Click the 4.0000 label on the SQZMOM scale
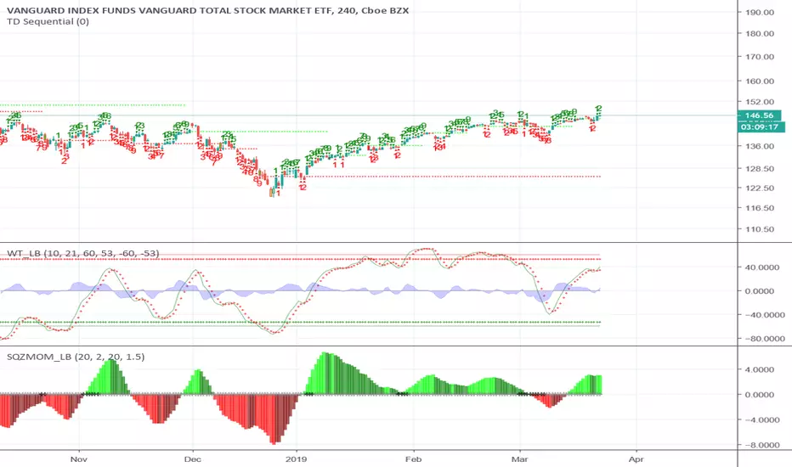This screenshot has width=792, height=467. pos(760,369)
